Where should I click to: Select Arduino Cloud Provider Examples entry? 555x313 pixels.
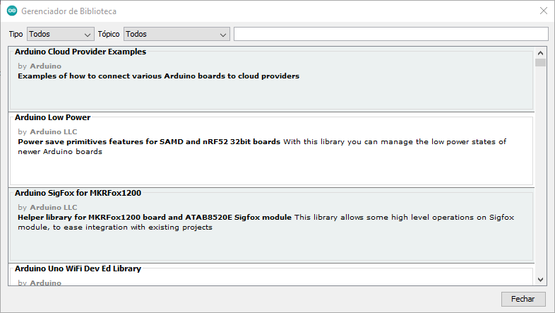pos(271,79)
